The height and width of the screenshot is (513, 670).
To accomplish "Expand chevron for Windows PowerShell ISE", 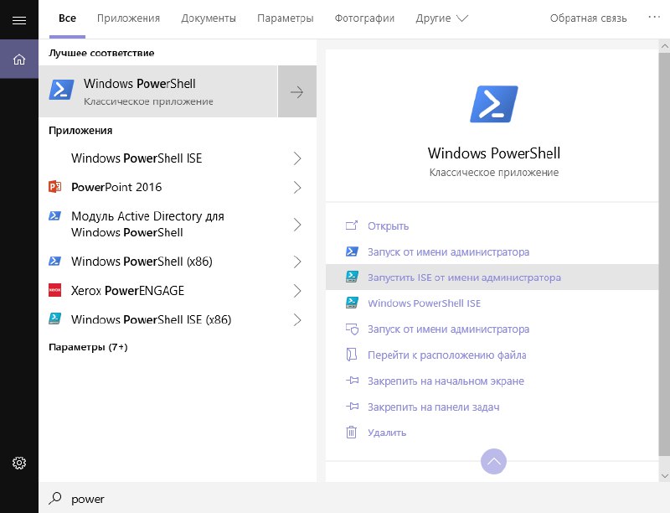I will point(296,158).
